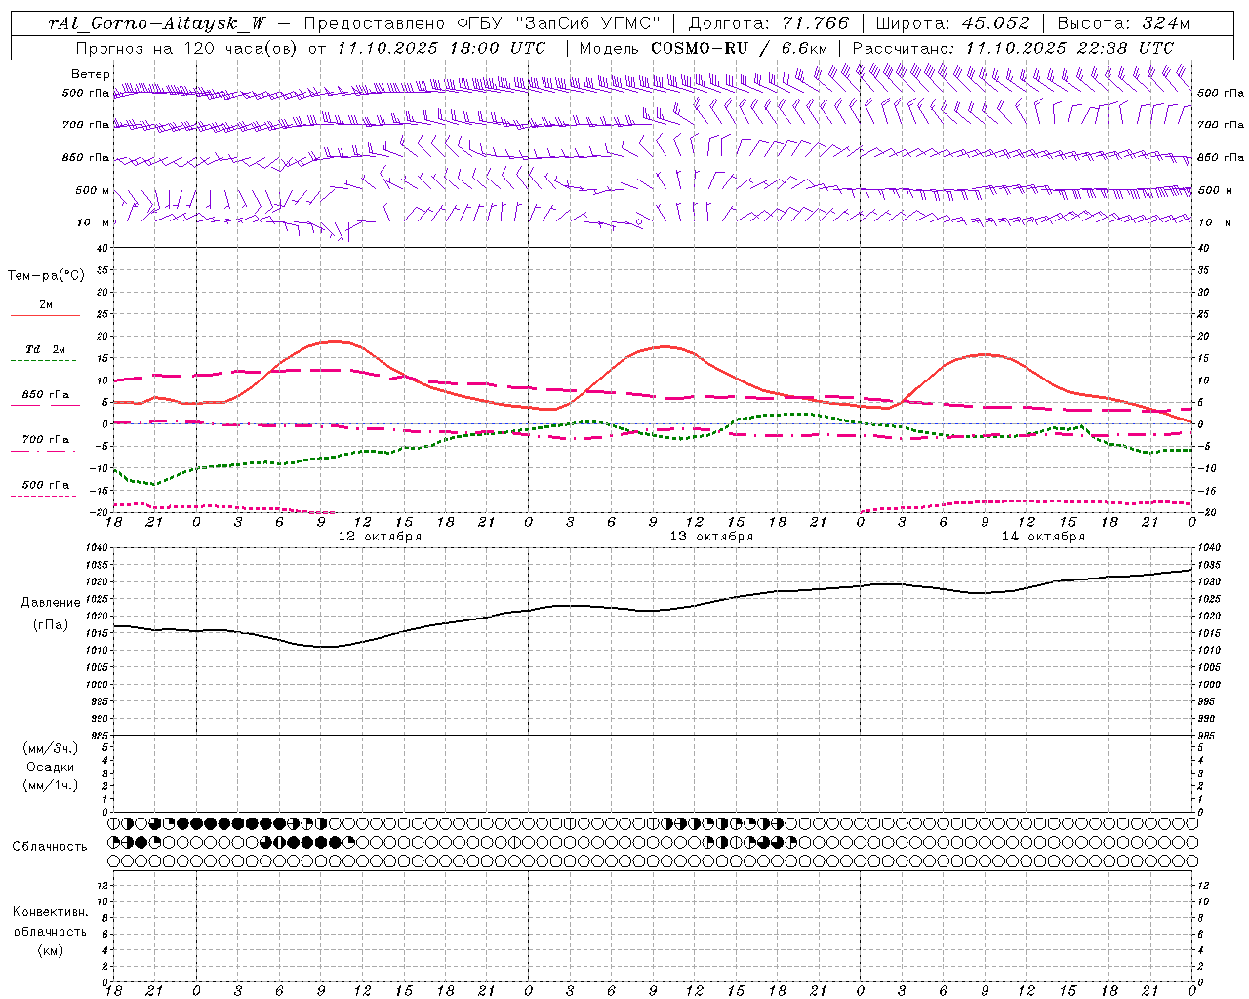This screenshot has width=1249, height=999.
Task: Click the 850 гПа temperature legend label
Action: pyautogui.click(x=46, y=395)
